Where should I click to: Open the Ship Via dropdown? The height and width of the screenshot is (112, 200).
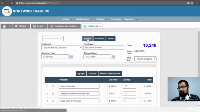(145, 59)
